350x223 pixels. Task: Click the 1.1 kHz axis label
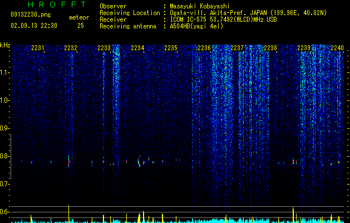4,72
